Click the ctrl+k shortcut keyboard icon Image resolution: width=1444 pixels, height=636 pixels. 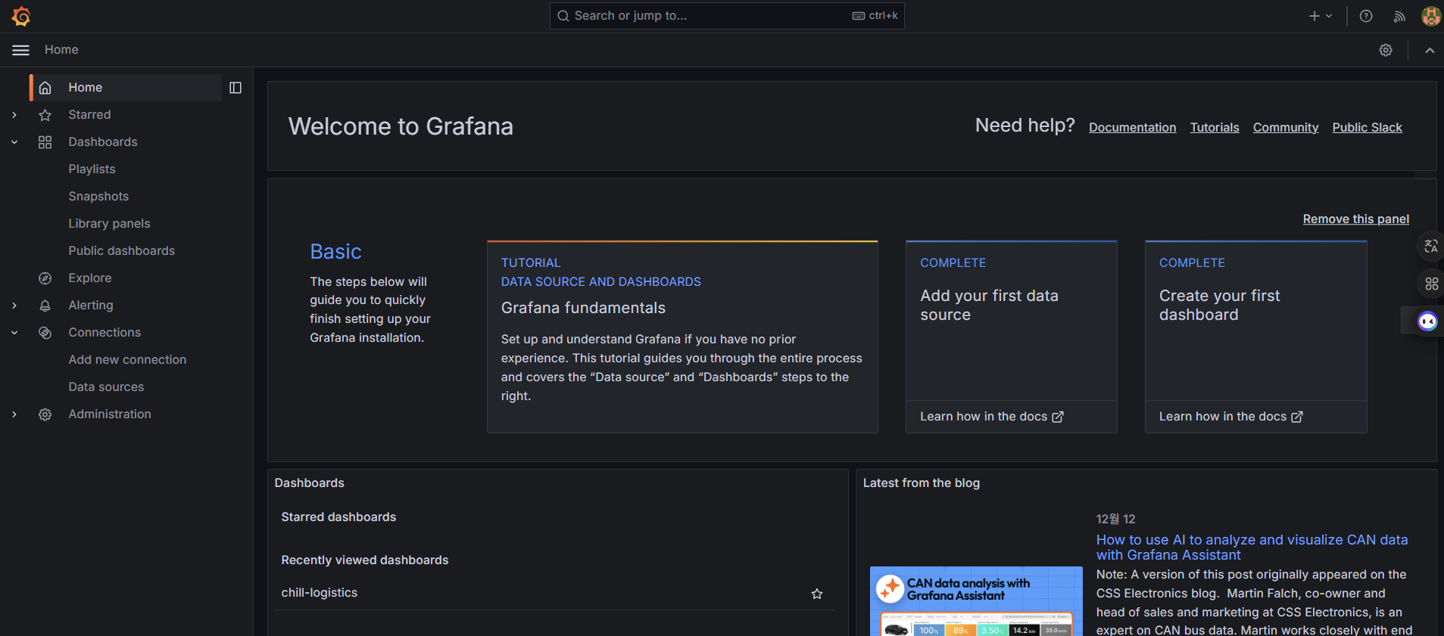[859, 16]
